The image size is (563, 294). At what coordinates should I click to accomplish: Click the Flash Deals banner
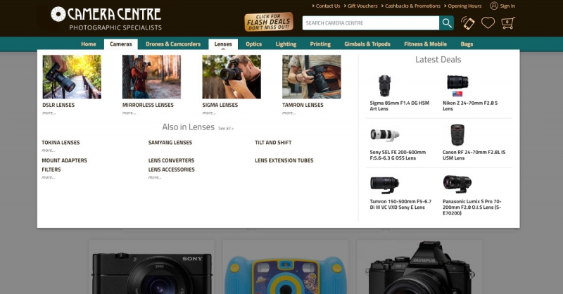pos(269,23)
